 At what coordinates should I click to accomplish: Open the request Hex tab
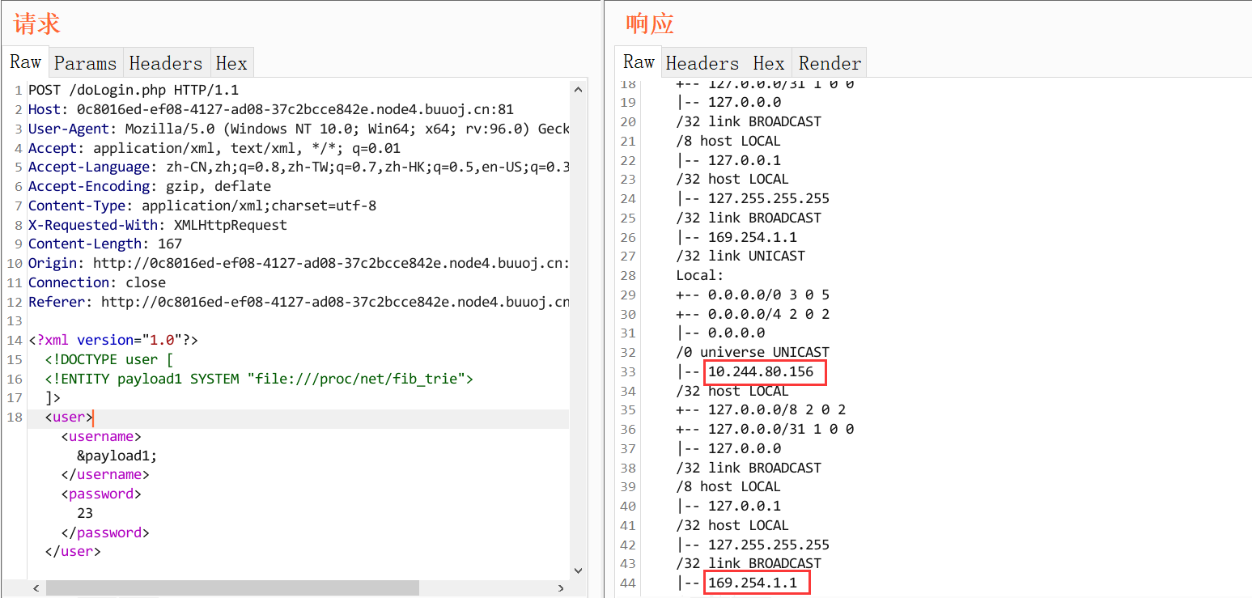(x=231, y=63)
